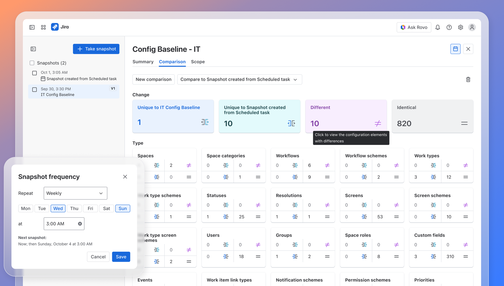
Task: Click the compare icon in Unique to IT Config Baseline card
Action: tap(205, 122)
